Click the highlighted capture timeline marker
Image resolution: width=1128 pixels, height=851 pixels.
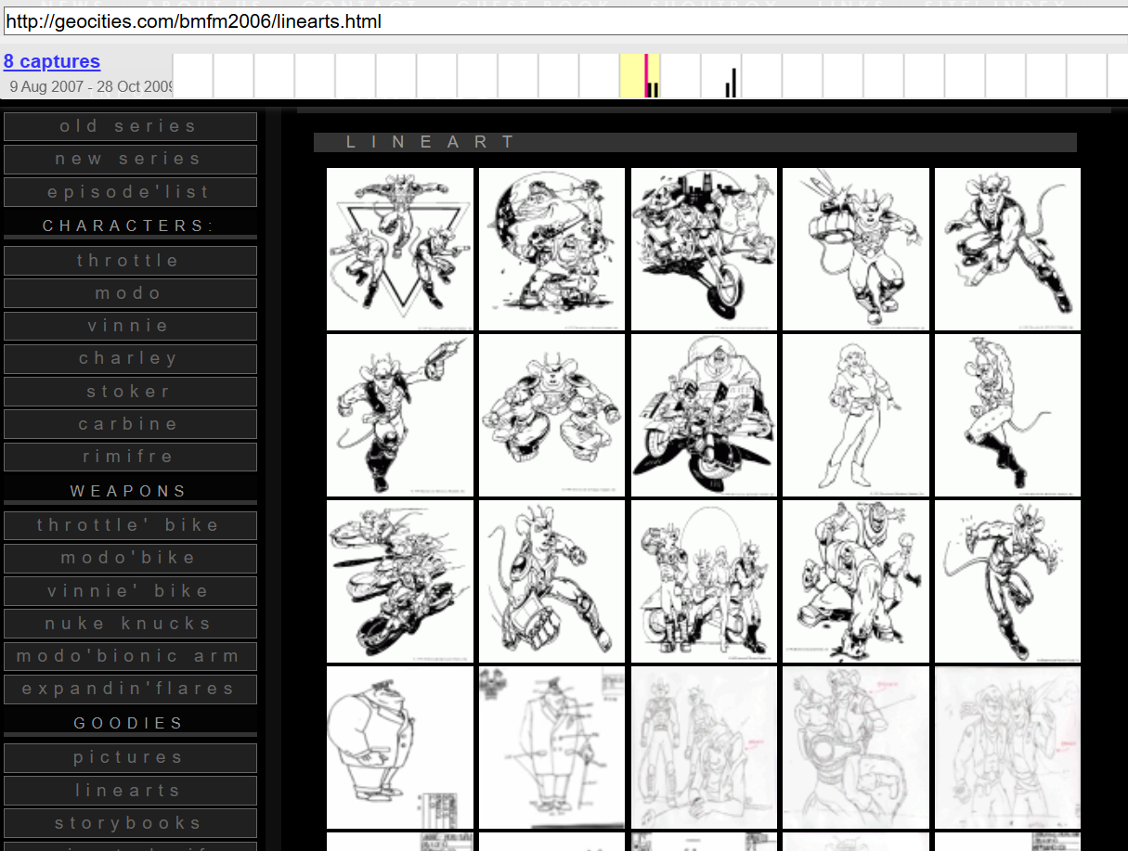coord(646,75)
